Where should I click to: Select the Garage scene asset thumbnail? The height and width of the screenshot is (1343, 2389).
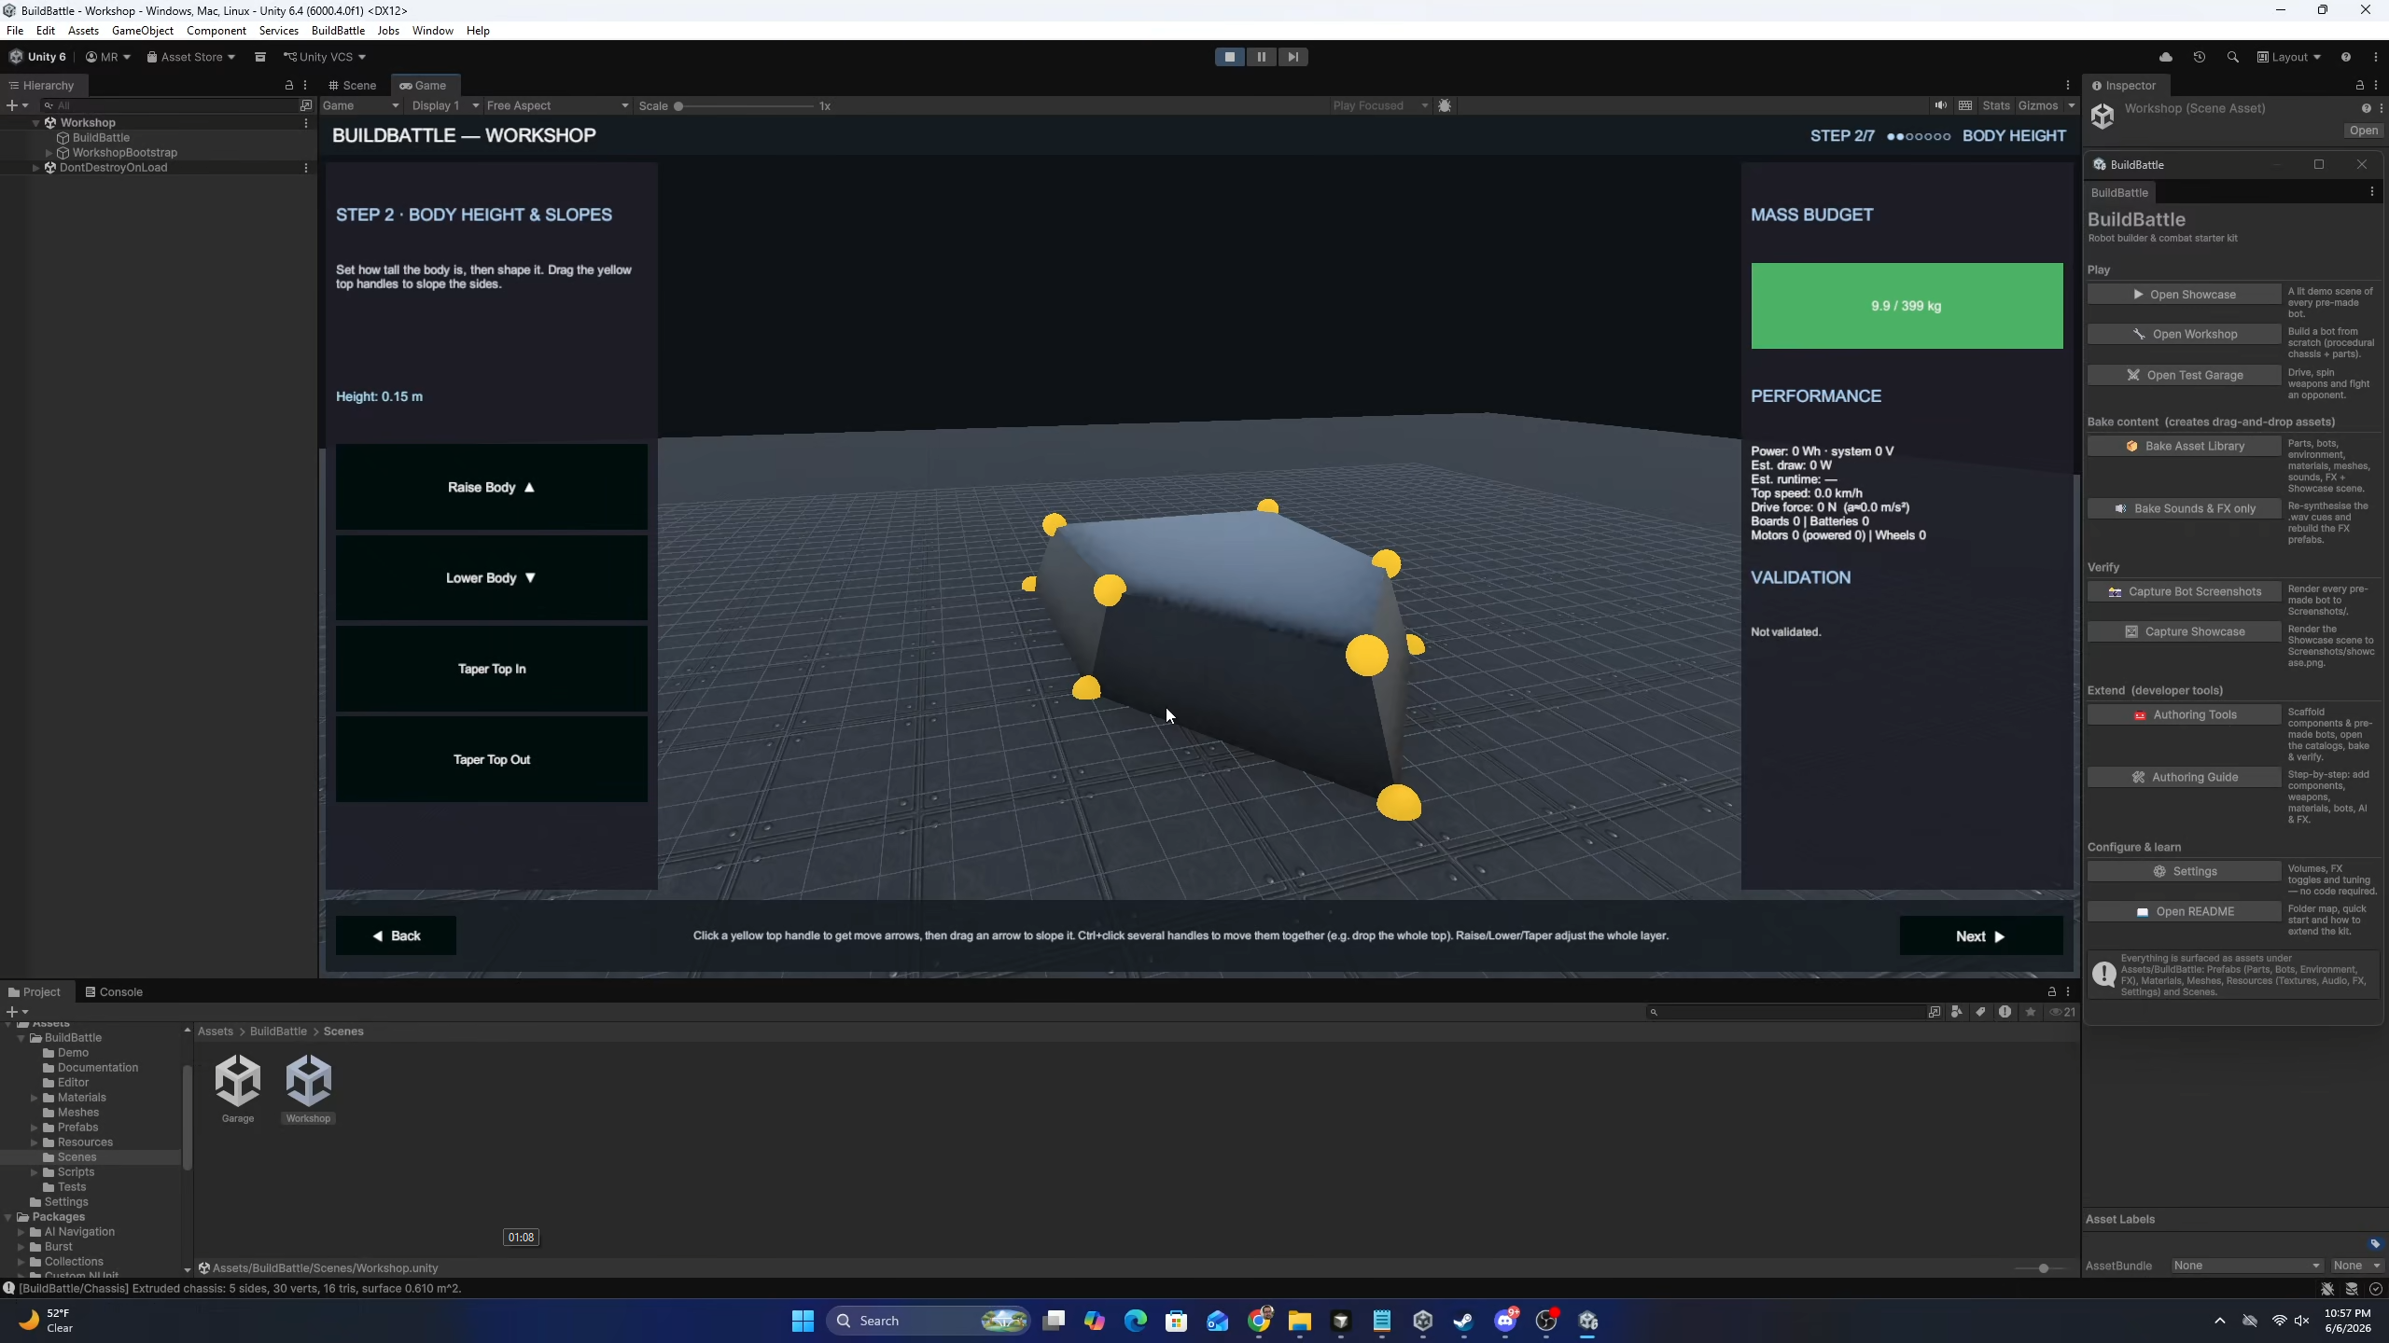tap(238, 1080)
